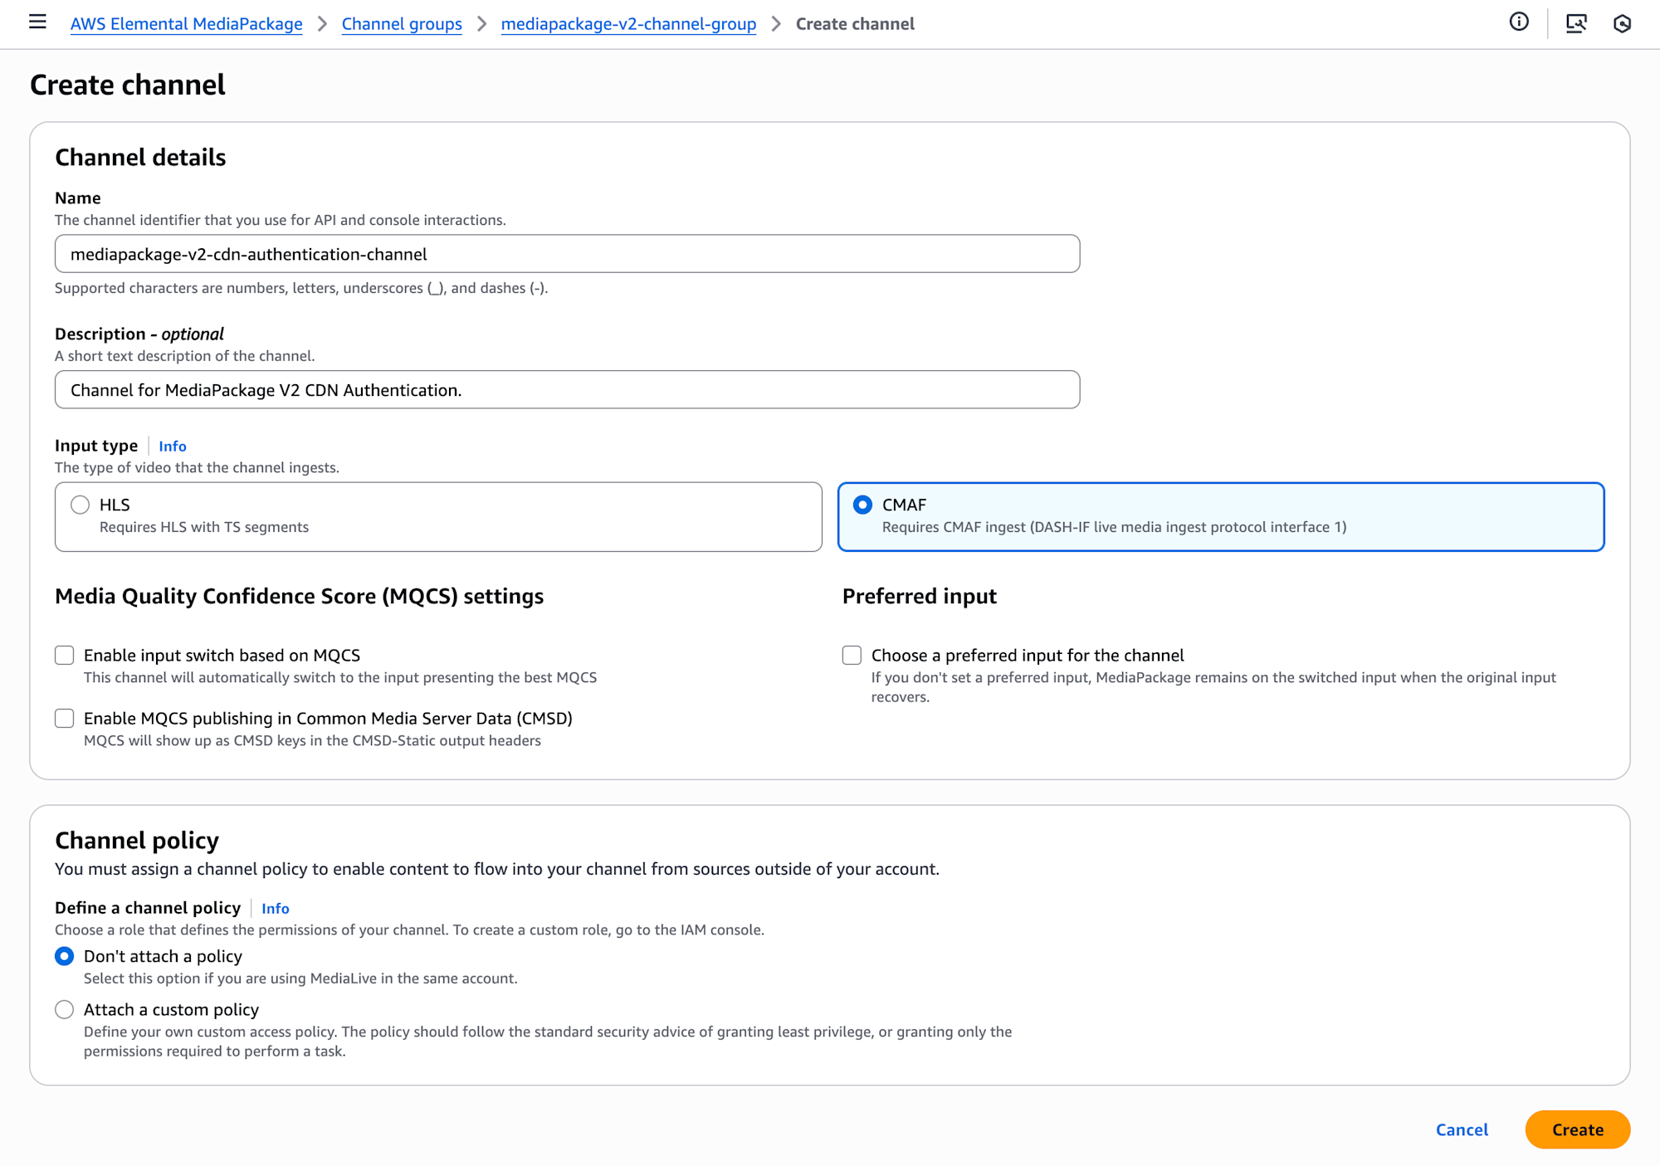The image size is (1660, 1166).
Task: Select Don't attach a policy
Action: point(65,957)
